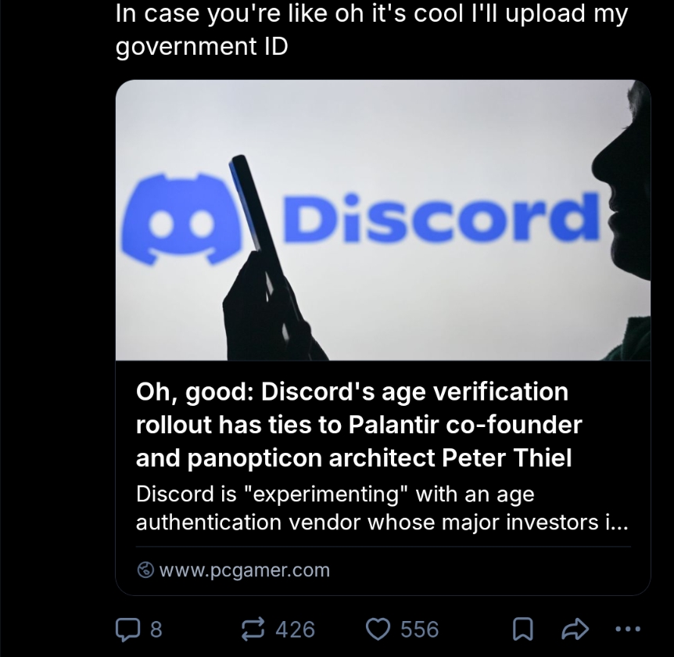674x657 pixels.
Task: Bookmark this post
Action: [x=523, y=629]
